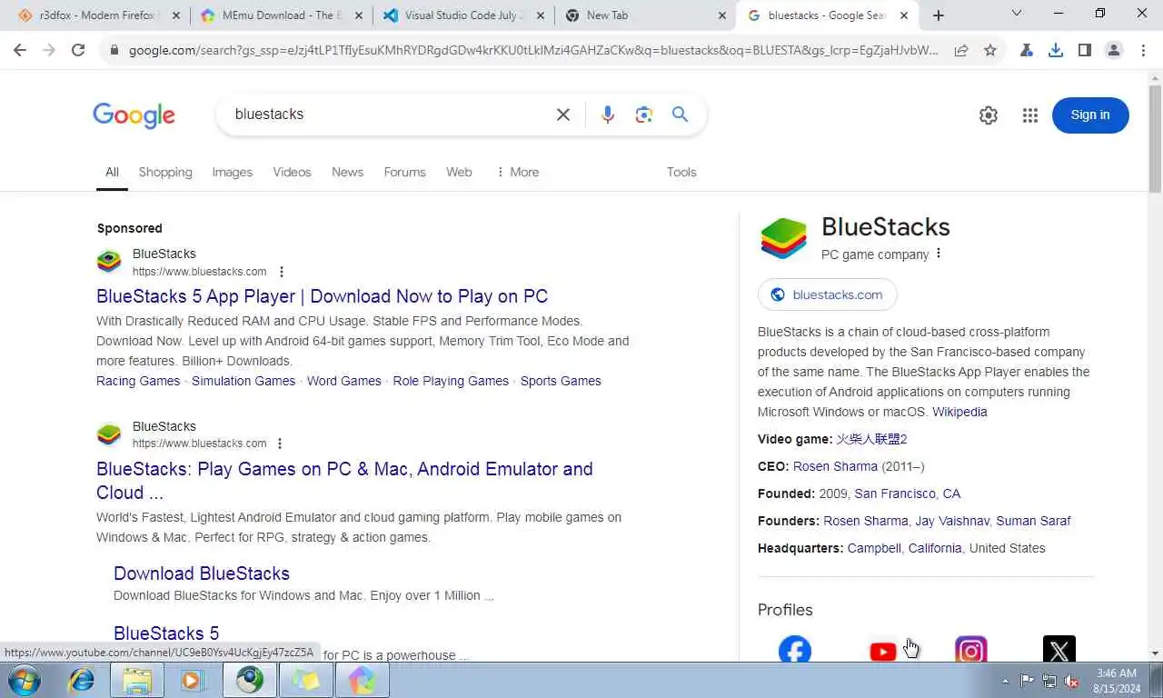Expand the hidden tray icons arrow
The image size is (1163, 698).
1005,681
